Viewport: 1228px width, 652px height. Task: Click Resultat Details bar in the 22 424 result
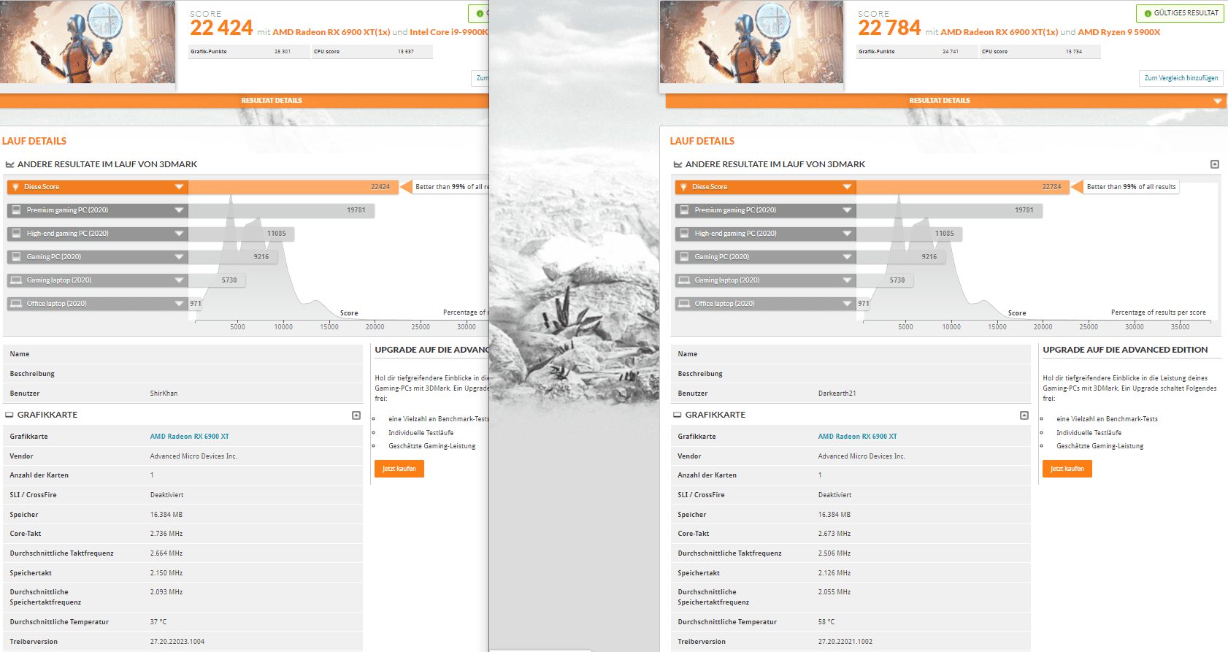point(245,101)
